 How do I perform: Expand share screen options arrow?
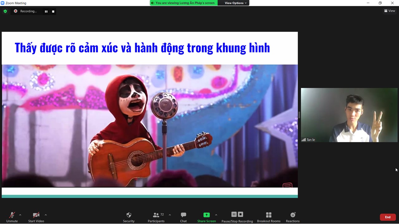coord(216,215)
